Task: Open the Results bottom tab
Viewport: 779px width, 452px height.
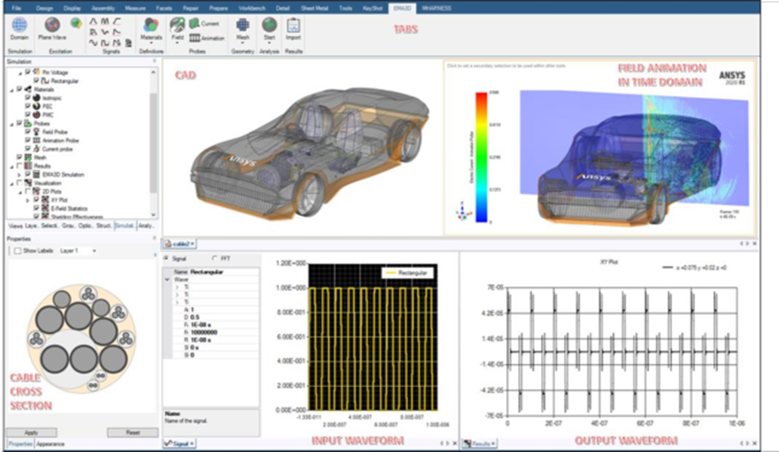Action: coord(479,444)
